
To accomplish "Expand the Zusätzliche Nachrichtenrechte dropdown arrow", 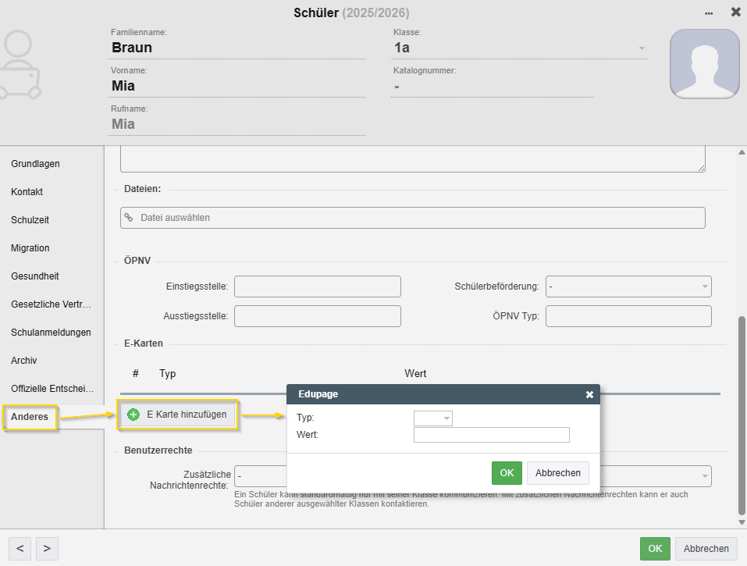I will point(704,476).
